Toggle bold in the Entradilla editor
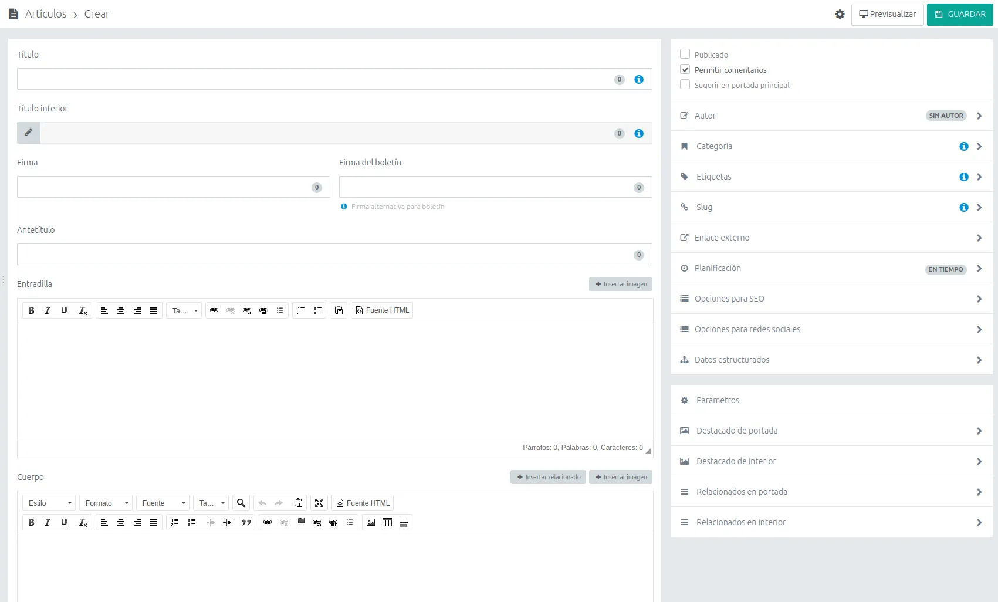Screen dimensions: 998x602 tap(31, 310)
